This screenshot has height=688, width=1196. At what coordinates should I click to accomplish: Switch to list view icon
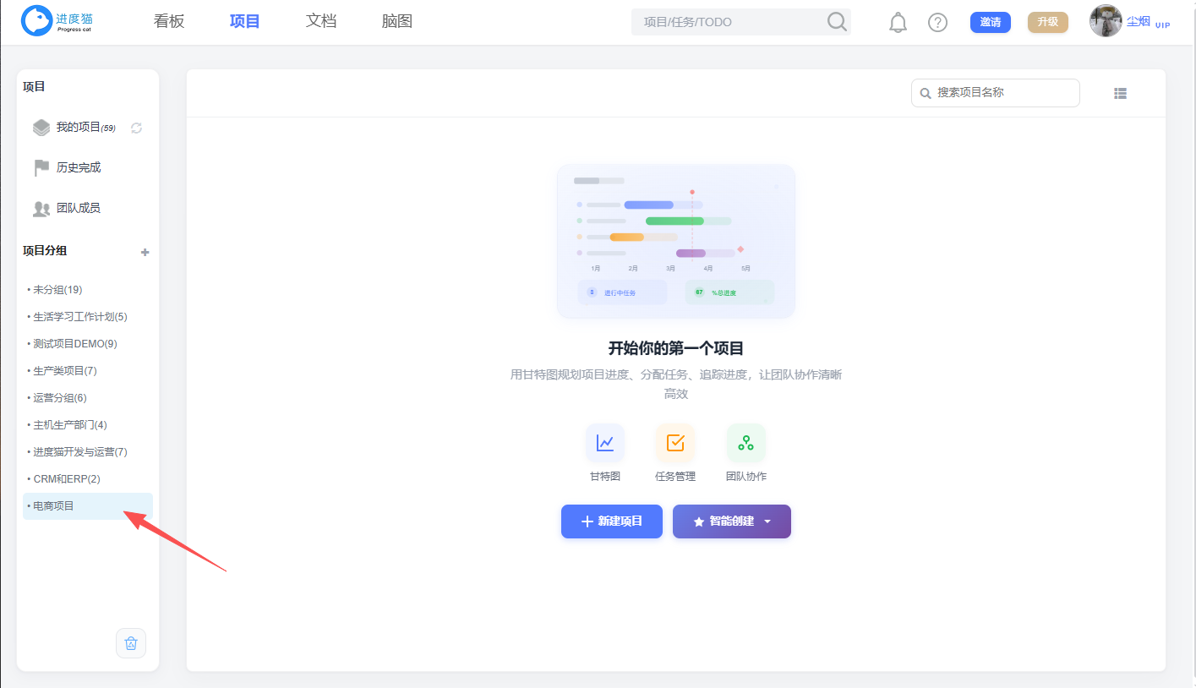[x=1121, y=93]
